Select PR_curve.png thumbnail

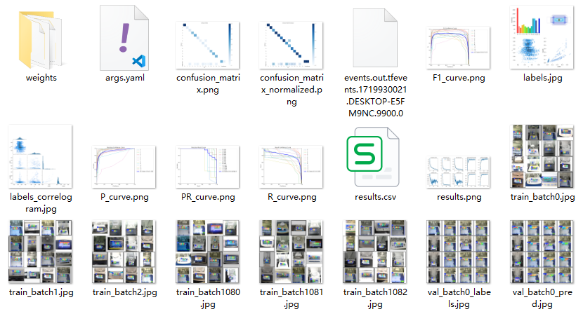coord(207,167)
